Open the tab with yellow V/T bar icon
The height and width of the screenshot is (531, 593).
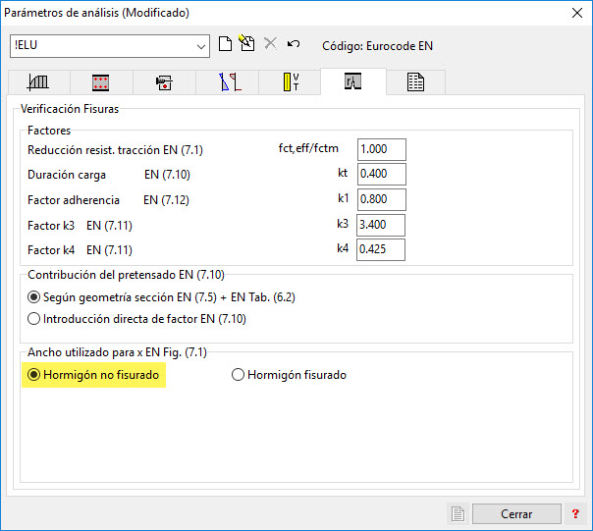coord(291,82)
